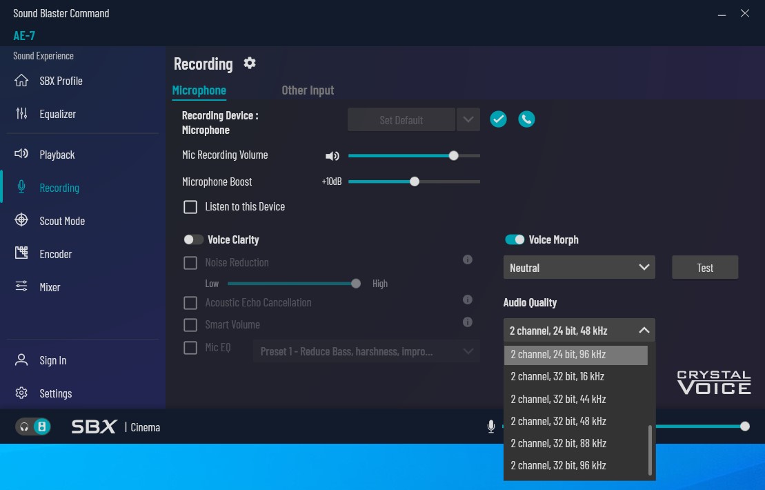Image resolution: width=765 pixels, height=490 pixels.
Task: Select 2 channel, 32 bit, 88 kHz
Action: (576, 443)
